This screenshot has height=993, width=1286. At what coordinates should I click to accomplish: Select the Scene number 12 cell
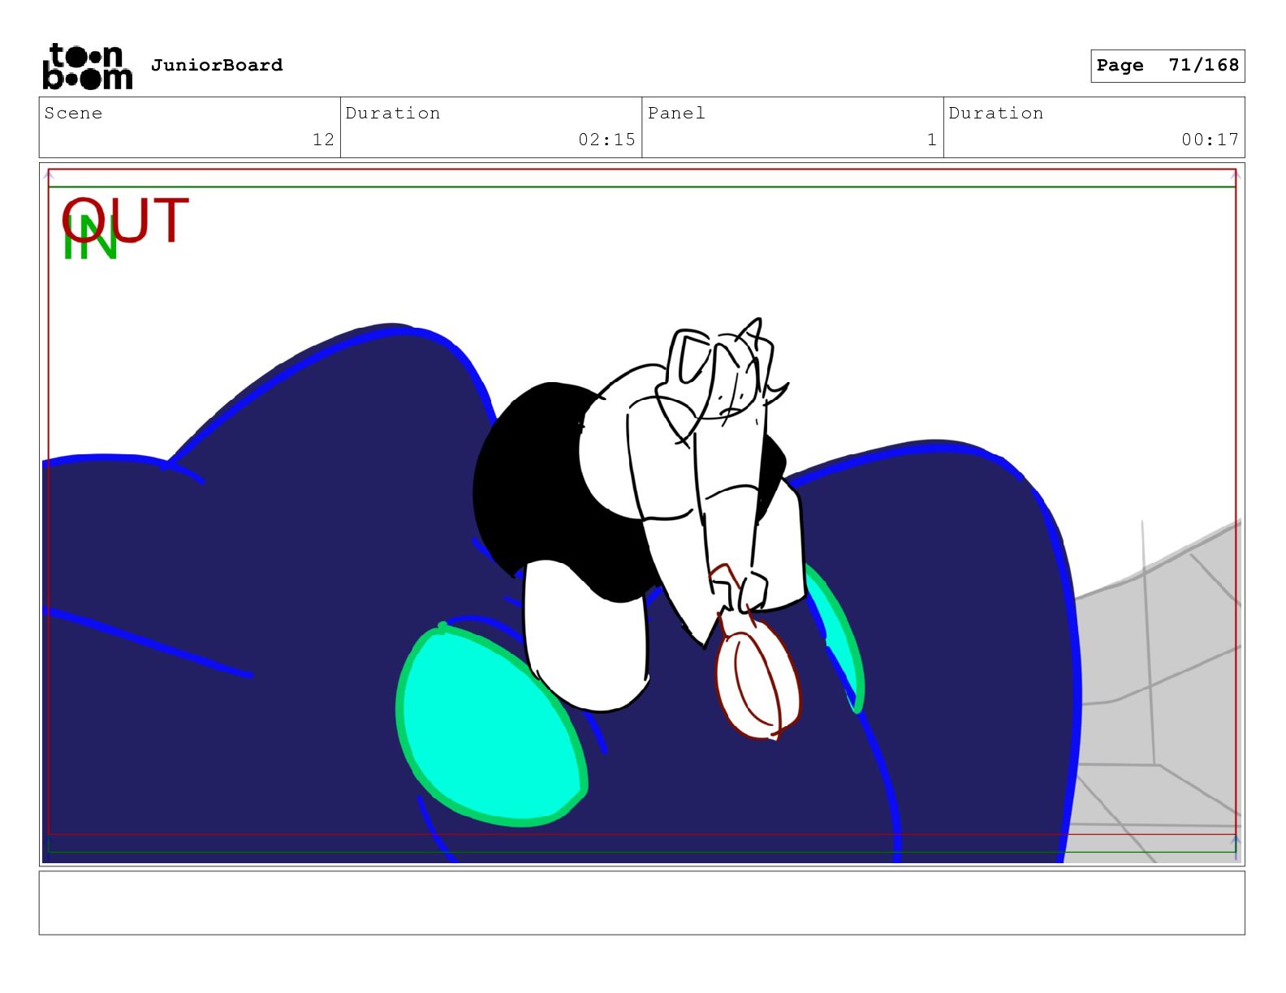[190, 127]
